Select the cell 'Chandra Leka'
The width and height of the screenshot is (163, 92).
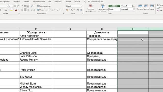36,53
